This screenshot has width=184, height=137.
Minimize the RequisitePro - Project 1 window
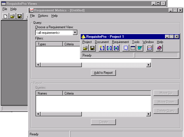coord(167,37)
